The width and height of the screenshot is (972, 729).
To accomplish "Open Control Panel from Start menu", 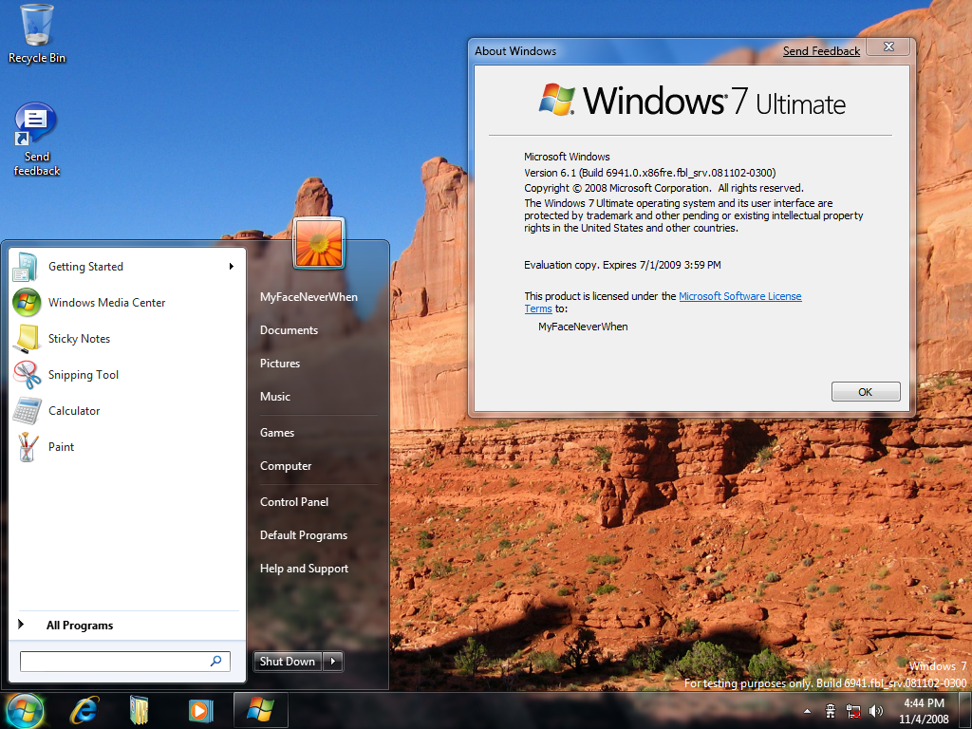I will (x=294, y=502).
